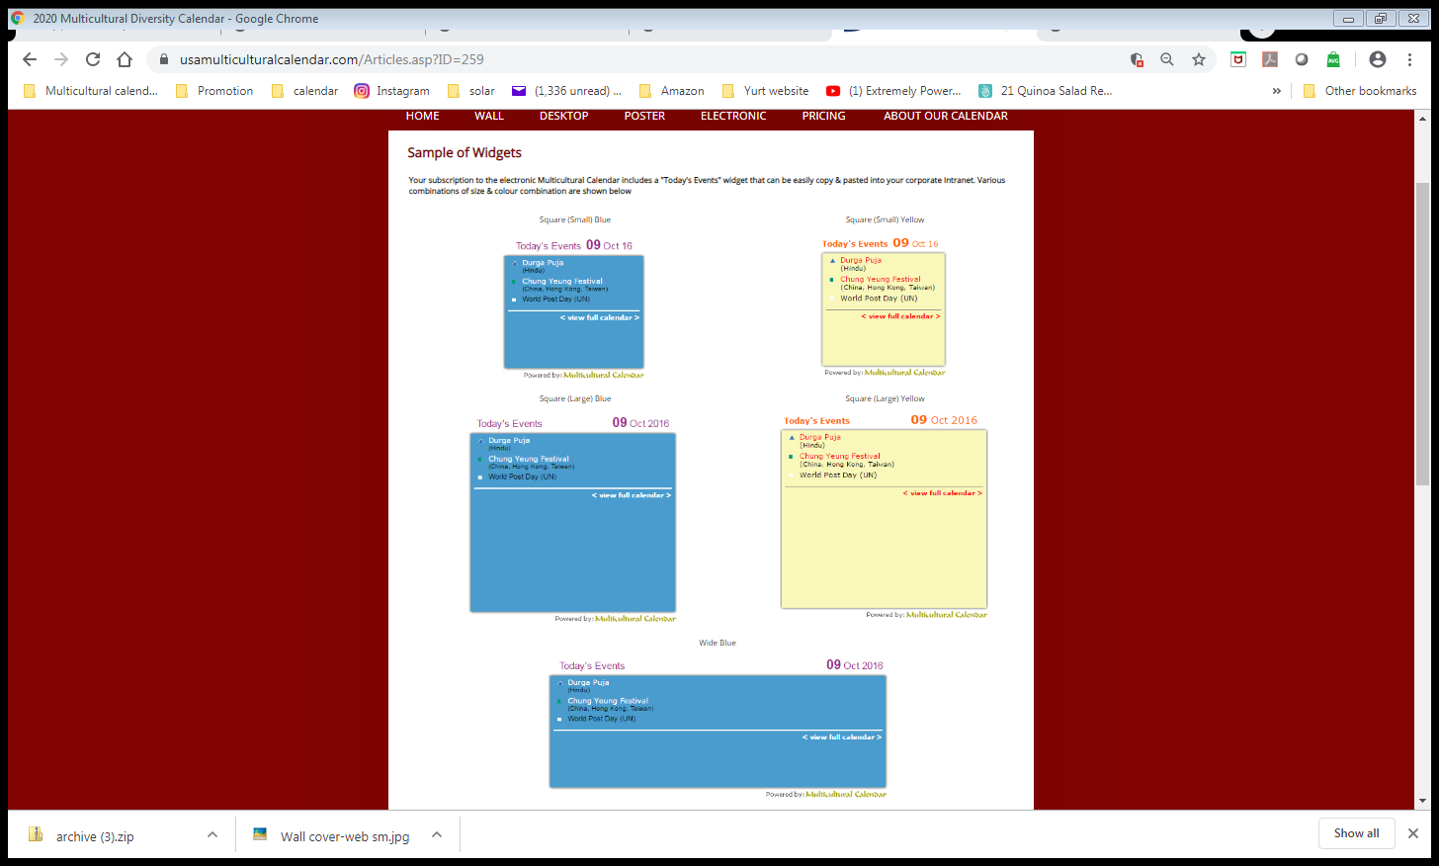Open the 'Multicultural calend...' bookmark folder
1439x866 pixels.
[x=90, y=91]
